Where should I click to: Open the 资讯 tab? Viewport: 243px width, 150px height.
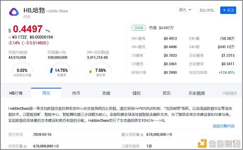tap(166, 93)
